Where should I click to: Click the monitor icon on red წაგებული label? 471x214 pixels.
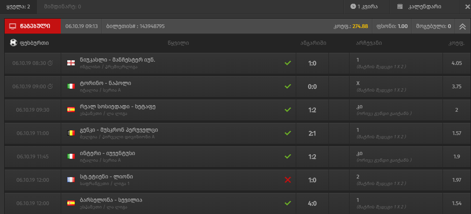coord(13,26)
